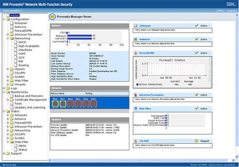Click the vertical scrollbar up arrow
Image resolution: width=239 pixels, height=167 pixels.
237,15
